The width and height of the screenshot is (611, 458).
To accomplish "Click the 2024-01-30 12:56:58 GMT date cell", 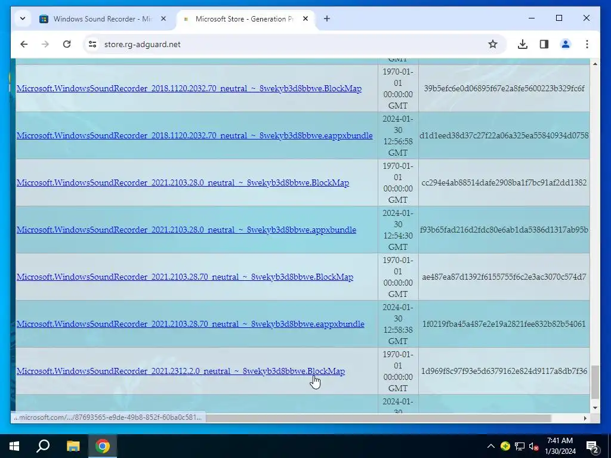I will [398, 135].
